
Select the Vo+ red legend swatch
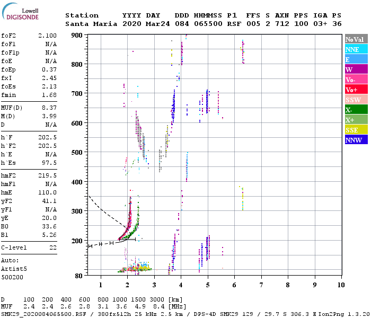[x=356, y=90]
